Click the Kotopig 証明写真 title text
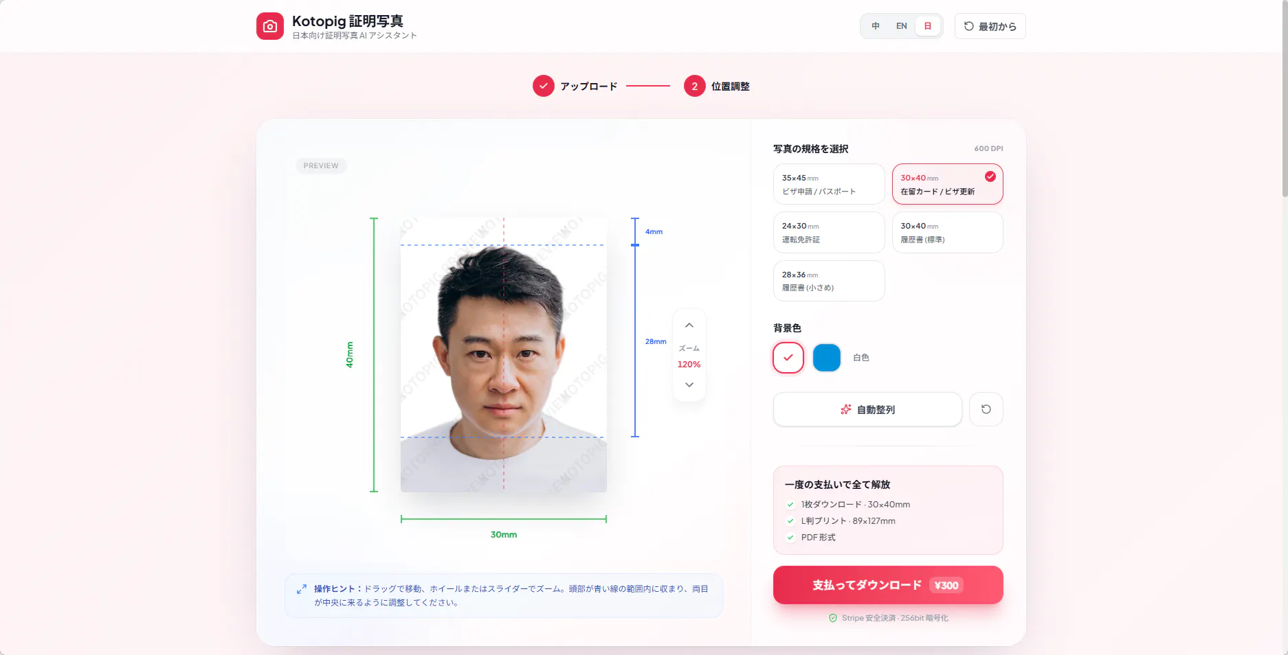This screenshot has height=655, width=1288. click(348, 21)
